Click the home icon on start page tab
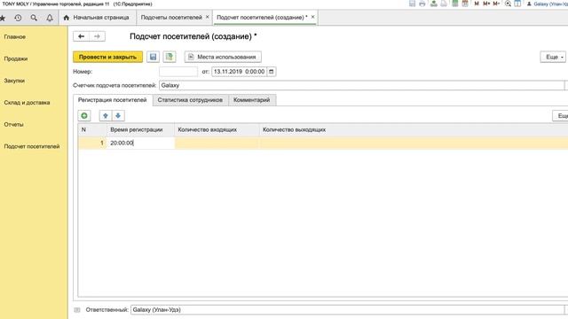The height and width of the screenshot is (319, 568). pos(67,18)
